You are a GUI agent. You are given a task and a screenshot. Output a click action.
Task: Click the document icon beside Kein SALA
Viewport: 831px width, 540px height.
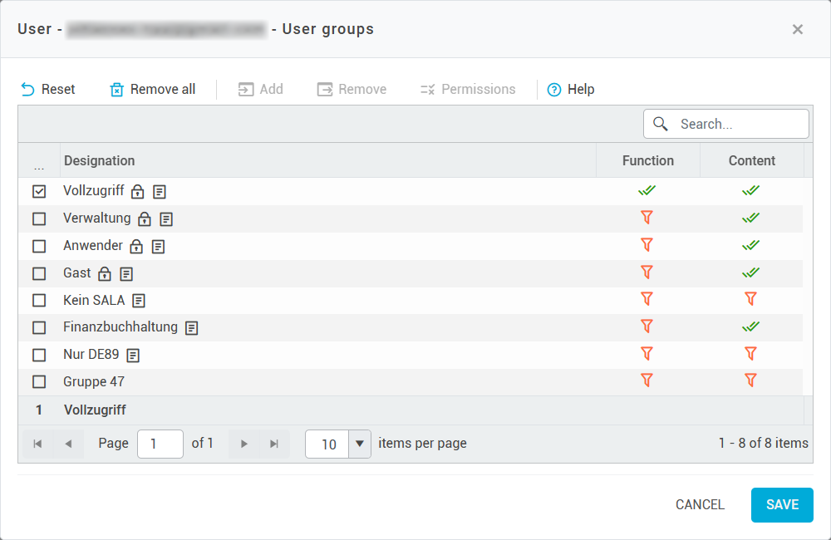tap(139, 301)
